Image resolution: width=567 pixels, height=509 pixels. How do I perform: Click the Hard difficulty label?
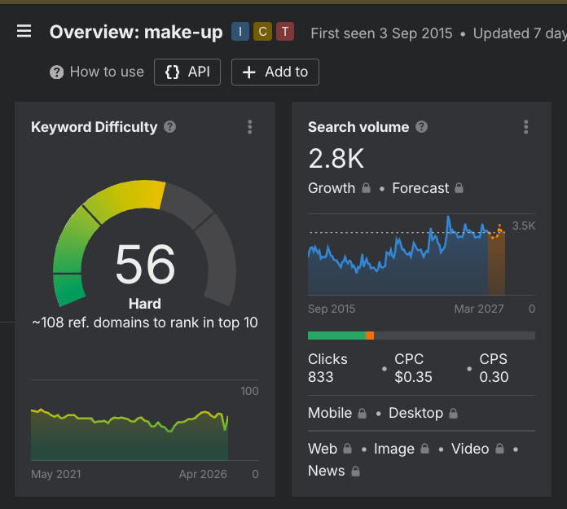click(145, 304)
